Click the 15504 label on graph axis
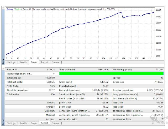Viewport: 168px width, 129px height. click(x=158, y=10)
